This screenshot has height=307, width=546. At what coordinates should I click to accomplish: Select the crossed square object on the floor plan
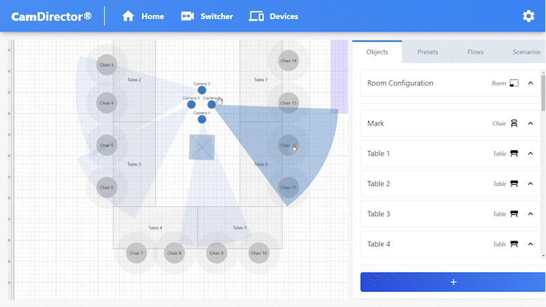pyautogui.click(x=201, y=147)
